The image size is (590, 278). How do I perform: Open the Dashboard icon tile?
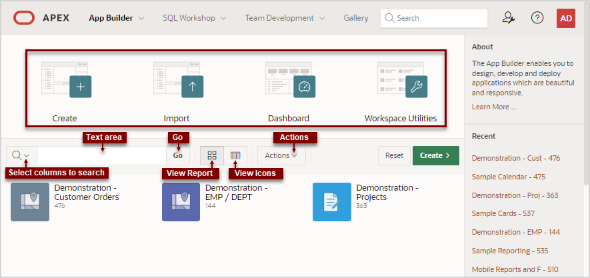tap(290, 80)
